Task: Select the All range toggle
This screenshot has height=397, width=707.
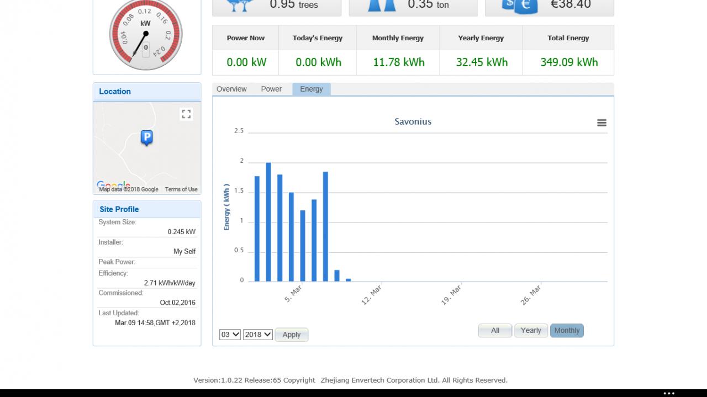Action: point(495,330)
